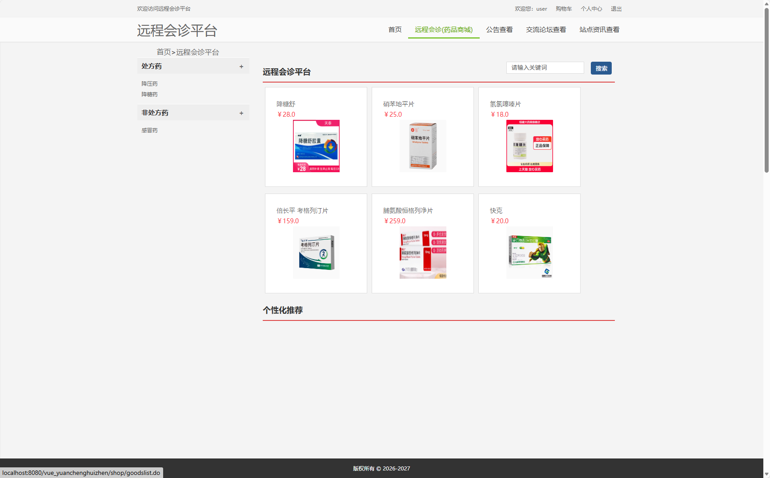Switch to the 公告查看 tab
770x478 pixels.
point(499,29)
